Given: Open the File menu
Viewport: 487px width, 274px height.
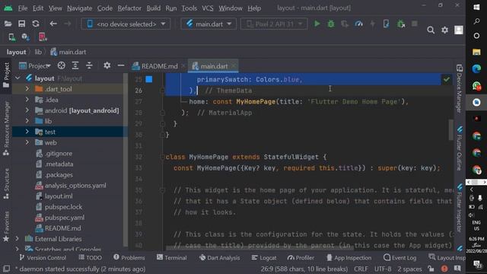Looking at the screenshot, I should (x=23, y=8).
